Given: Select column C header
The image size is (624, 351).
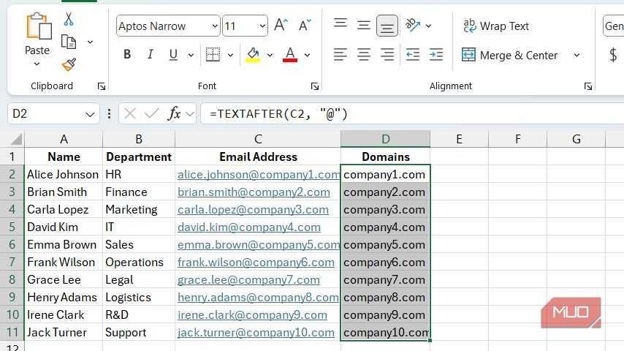Looking at the screenshot, I should pos(258,139).
